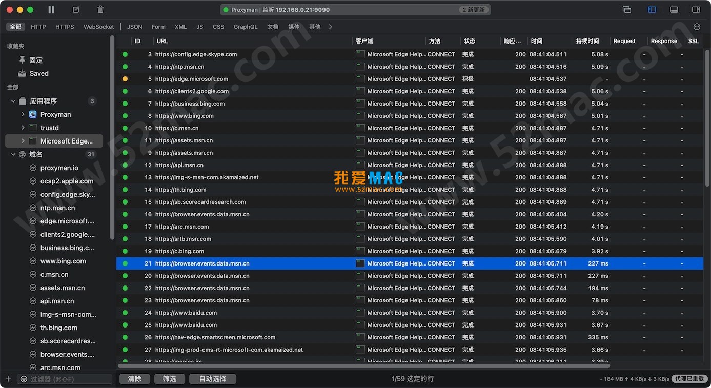The image size is (711, 388).
Task: Click the trustd process icon in the sidebar
Action: click(x=33, y=128)
